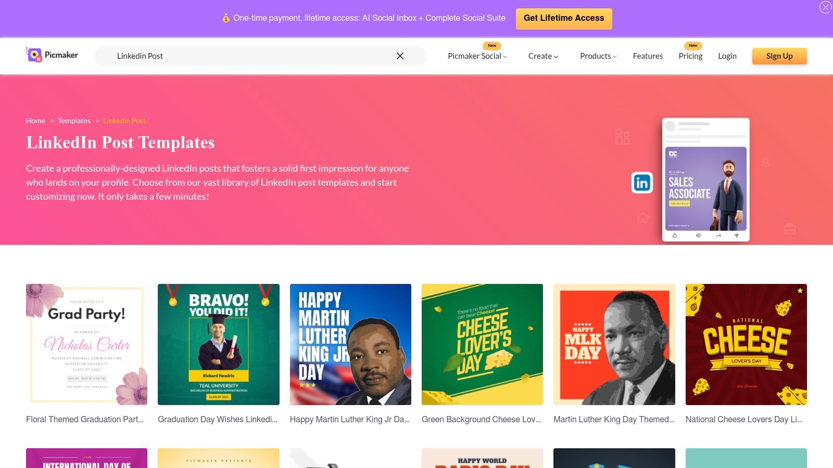Click the bell icon in hero banner

click(x=765, y=162)
